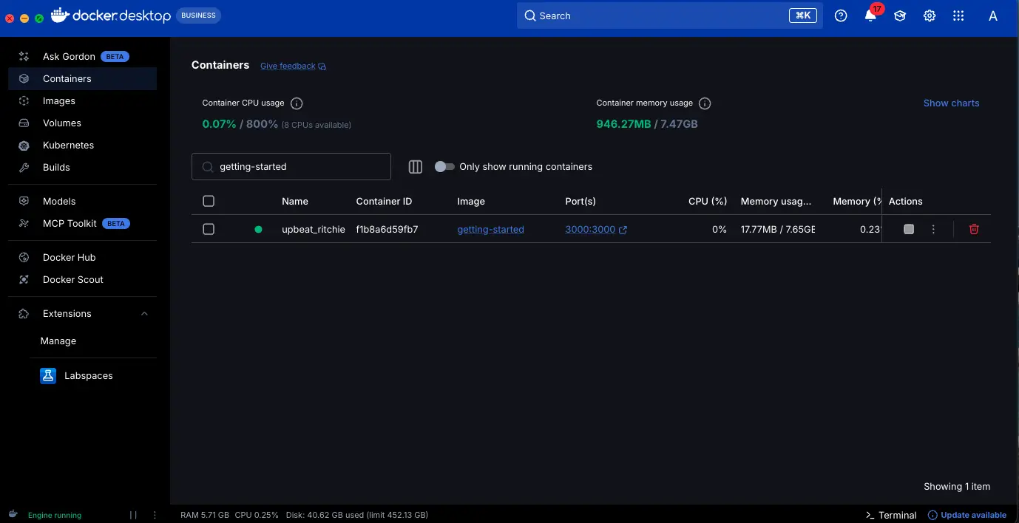This screenshot has height=523, width=1019.
Task: Delete the upbeat_ritchie container
Action: [x=973, y=229]
